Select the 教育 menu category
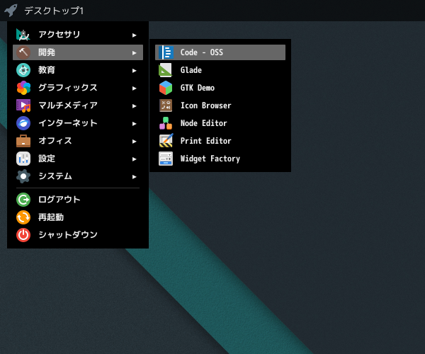 click(78, 70)
